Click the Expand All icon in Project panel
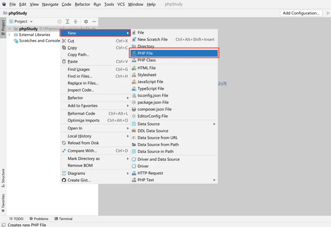The image size is (331, 227). (x=68, y=22)
